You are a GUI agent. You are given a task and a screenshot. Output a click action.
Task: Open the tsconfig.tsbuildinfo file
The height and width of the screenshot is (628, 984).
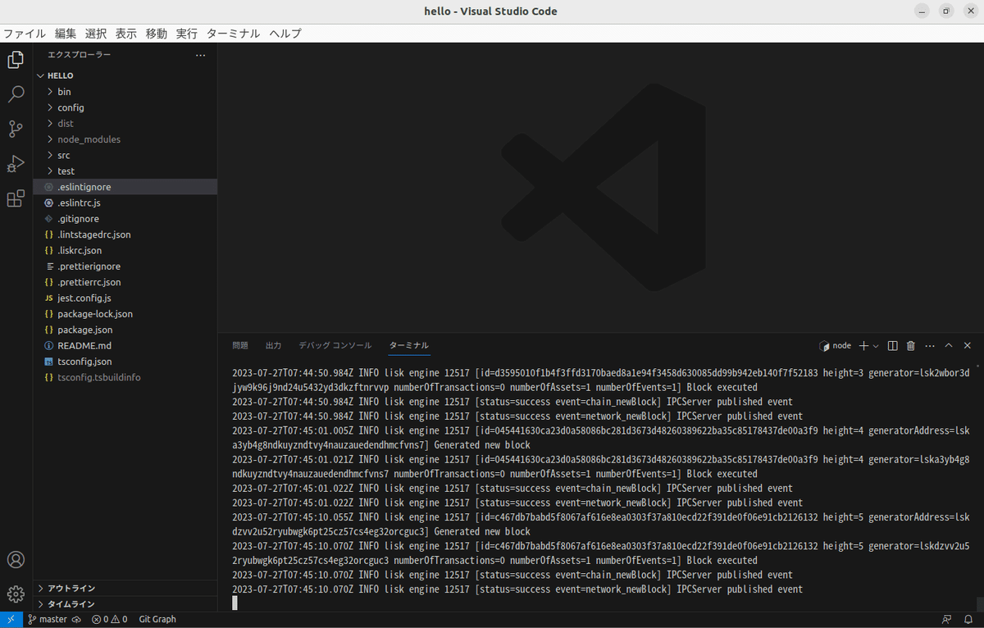125,377
